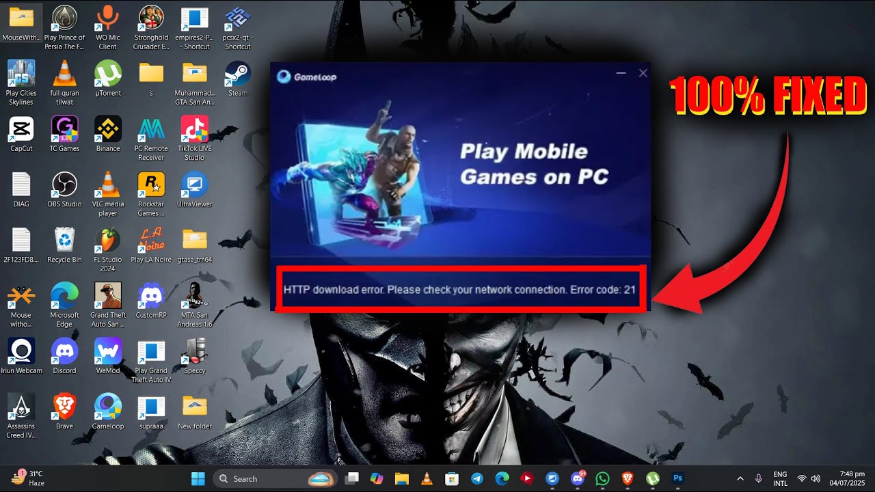Open Microsoft Store on taskbar
875x492 pixels.
[451, 478]
